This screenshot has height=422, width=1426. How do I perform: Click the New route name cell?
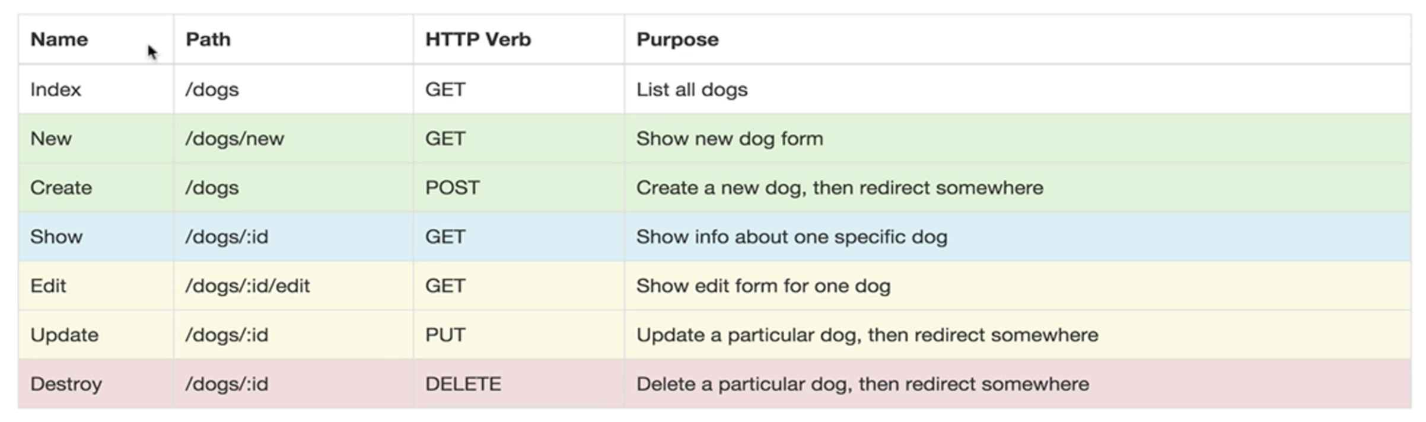[51, 139]
